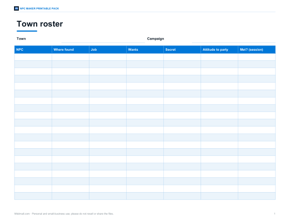Click the page number 1 in the footer
This screenshot has height=224, width=290.
[275, 214]
